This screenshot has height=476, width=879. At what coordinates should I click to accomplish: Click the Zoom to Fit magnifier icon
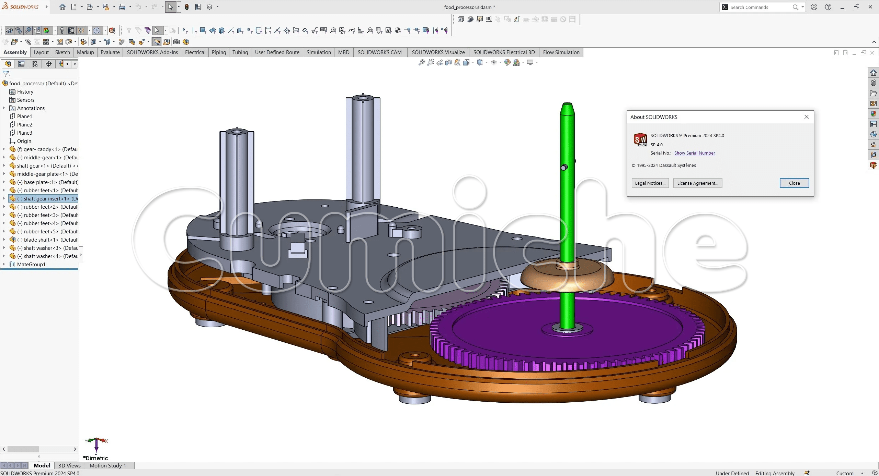(x=422, y=62)
